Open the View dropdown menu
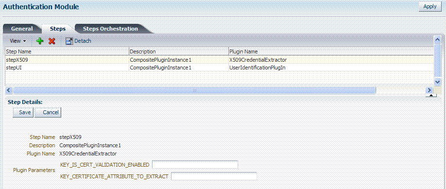This screenshot has height=189, width=446. coord(18,41)
